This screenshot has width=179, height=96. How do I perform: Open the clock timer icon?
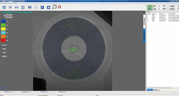point(36,7)
